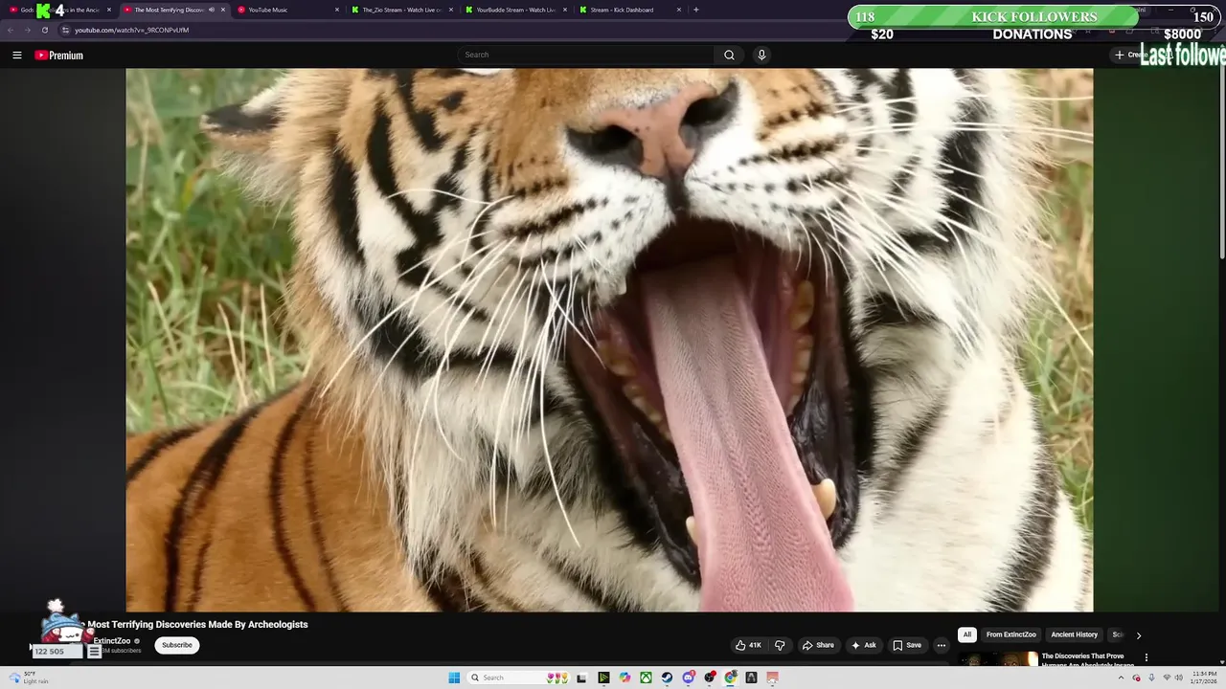Select the All filter chip
The width and height of the screenshot is (1226, 689).
pyautogui.click(x=967, y=634)
